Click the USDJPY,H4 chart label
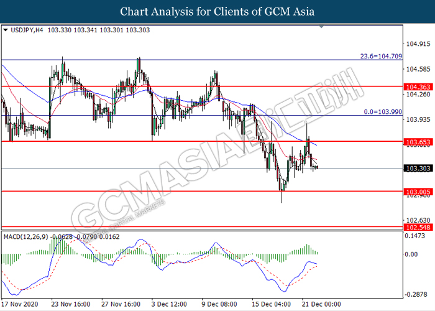This screenshot has width=435, height=311. pyautogui.click(x=27, y=30)
